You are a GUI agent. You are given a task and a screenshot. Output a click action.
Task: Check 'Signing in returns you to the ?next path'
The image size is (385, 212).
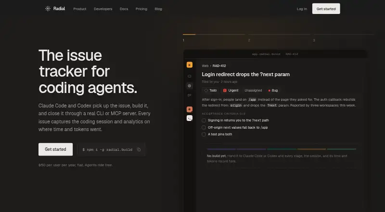tap(204, 120)
